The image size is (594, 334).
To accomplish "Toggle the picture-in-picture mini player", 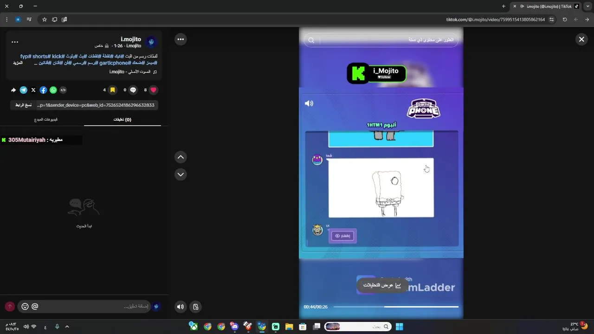I will click(x=196, y=307).
